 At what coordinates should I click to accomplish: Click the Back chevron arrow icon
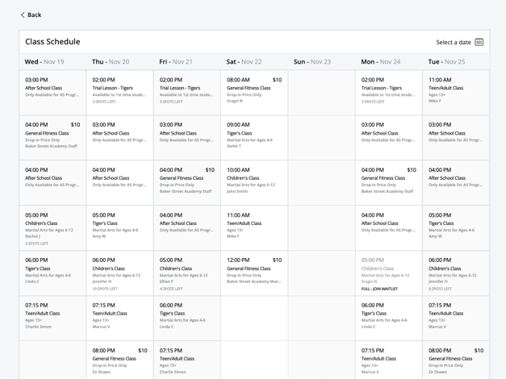click(23, 15)
